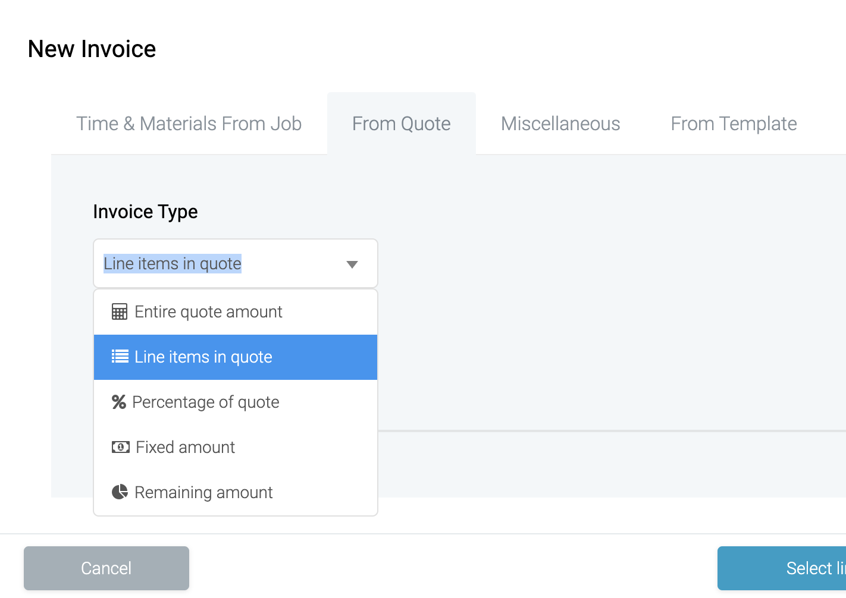Switch to the From Template tab
Screen dimensions: 846x598
tap(734, 124)
